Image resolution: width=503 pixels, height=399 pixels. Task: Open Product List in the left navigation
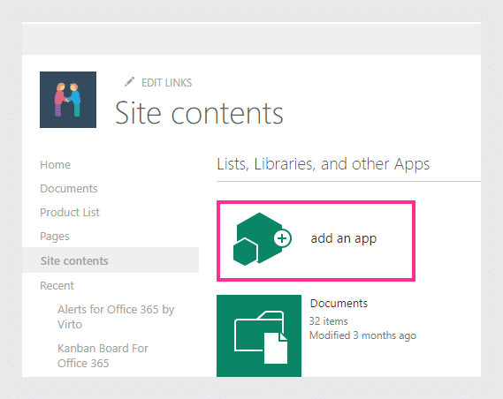[x=70, y=213]
